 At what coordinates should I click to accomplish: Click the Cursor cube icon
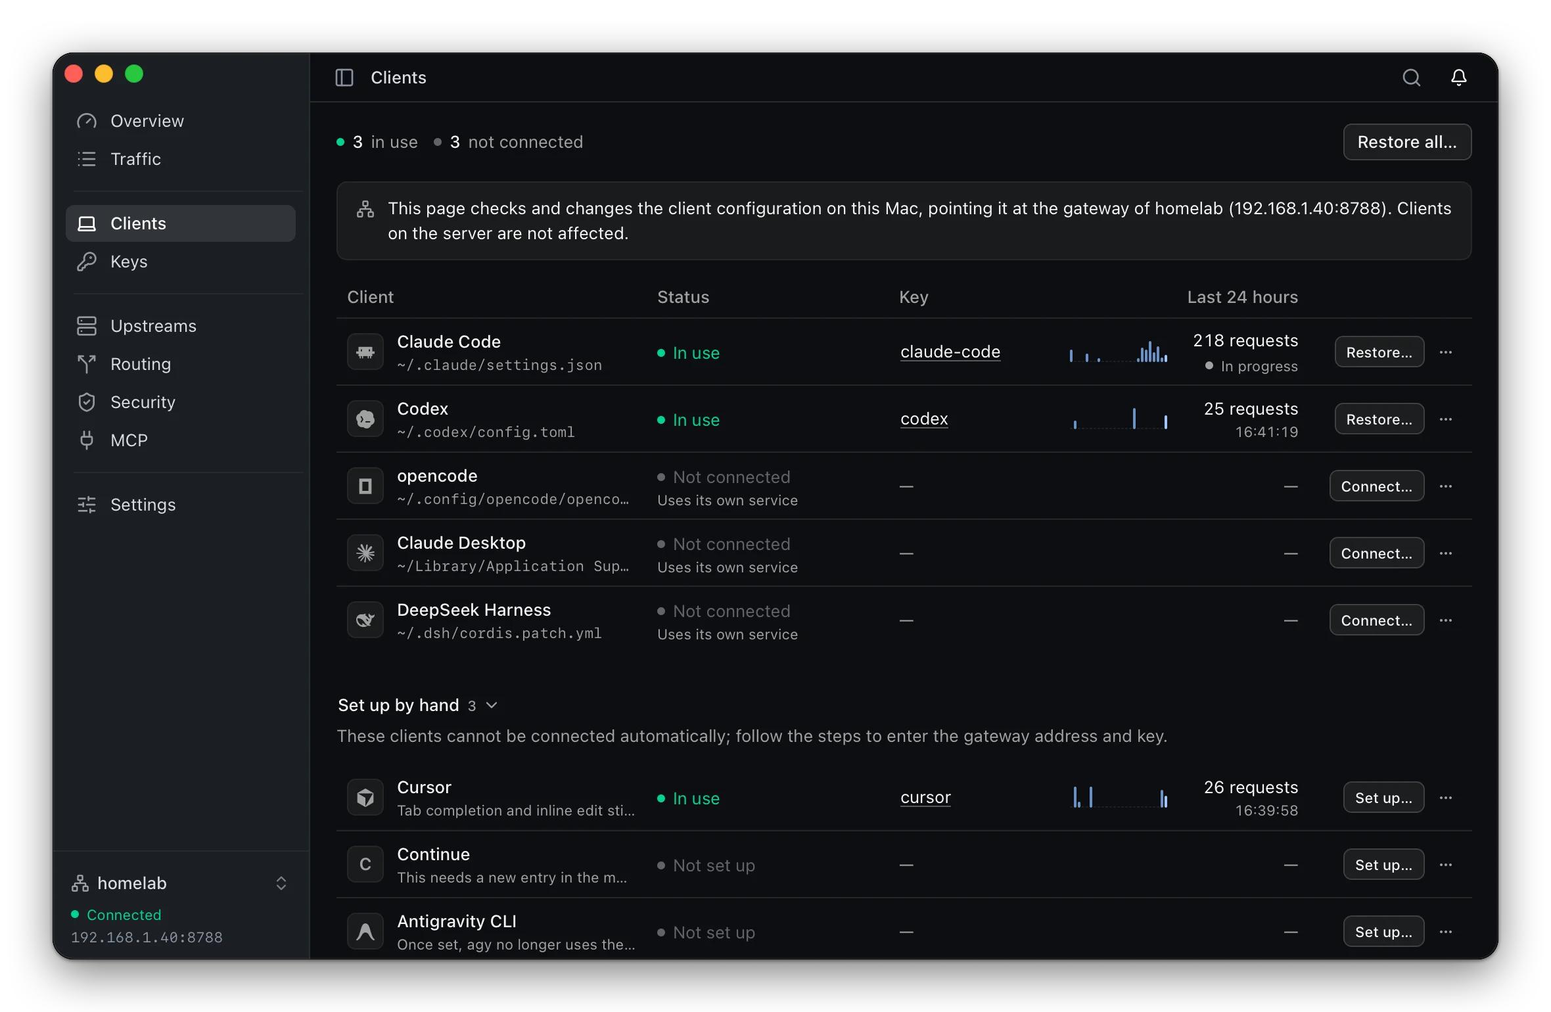pos(365,798)
